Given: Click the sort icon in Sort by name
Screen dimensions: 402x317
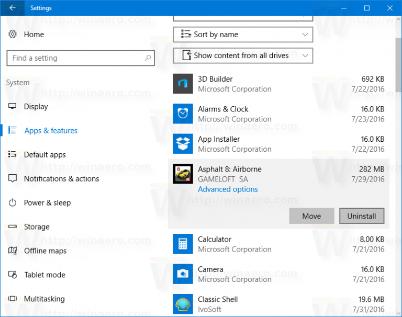Looking at the screenshot, I should click(x=186, y=34).
